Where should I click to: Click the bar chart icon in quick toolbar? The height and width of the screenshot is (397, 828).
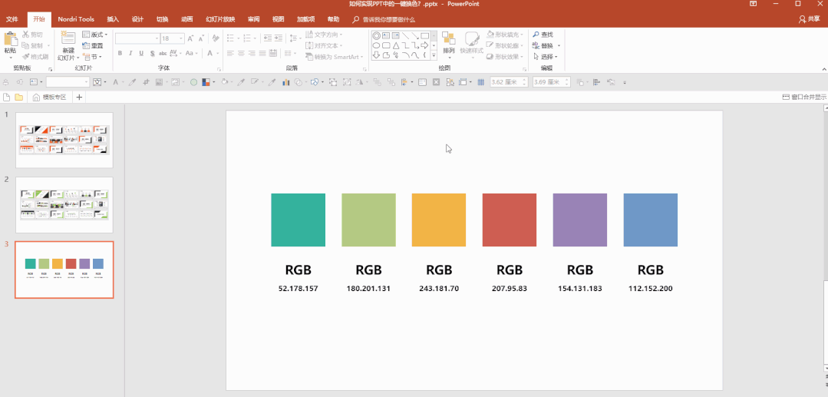pos(286,82)
